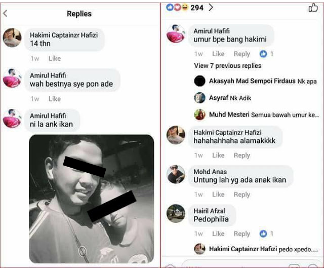Viewport: 324px width, 270px height.
Task: Reply to Hairil Afzal's Pedophilia comment
Action: 242,234
